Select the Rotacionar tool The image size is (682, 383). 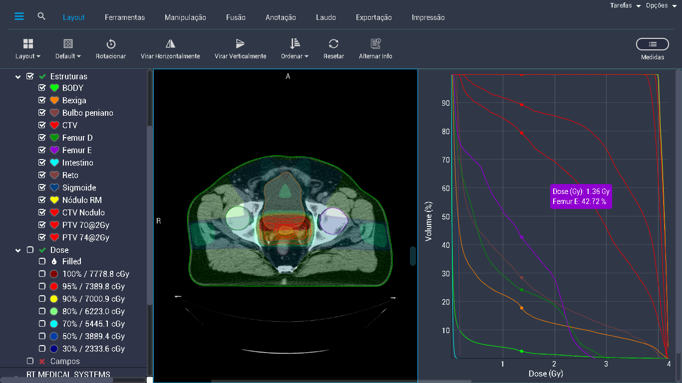coord(110,48)
